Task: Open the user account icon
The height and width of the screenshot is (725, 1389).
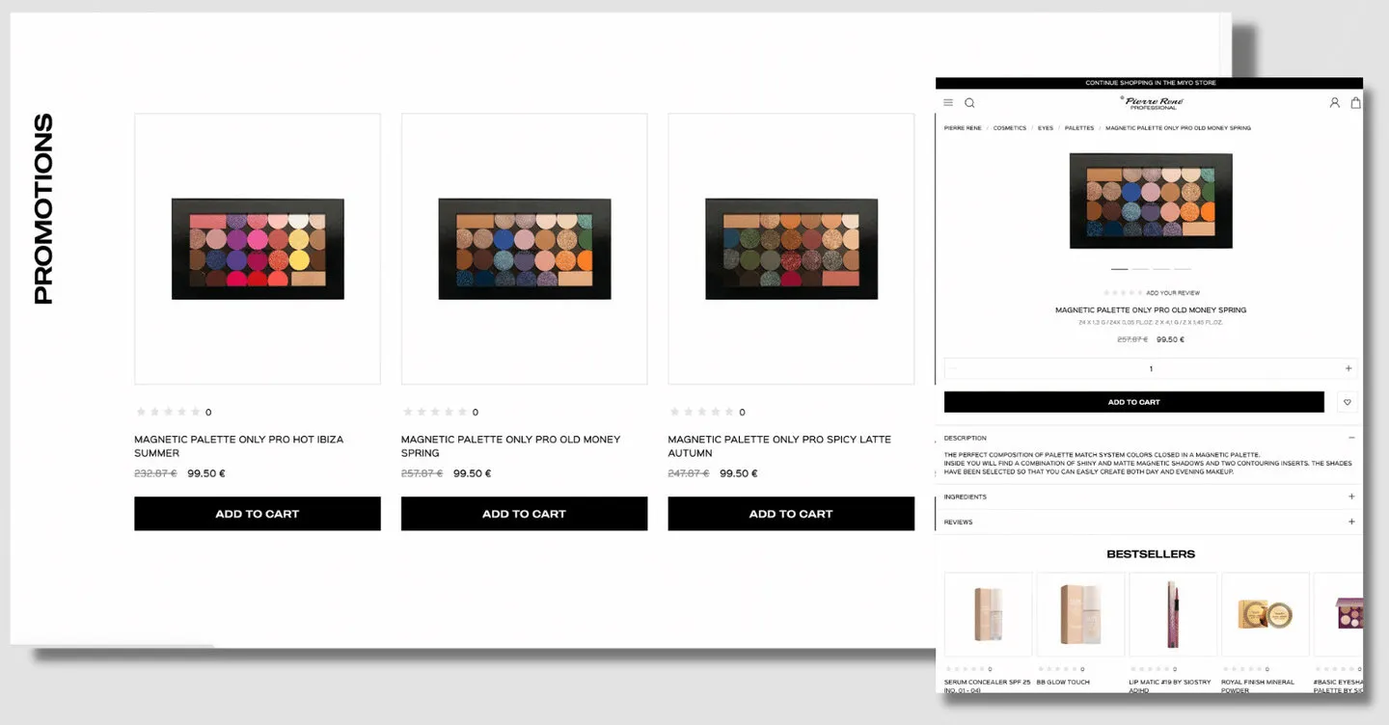Action: (x=1335, y=102)
